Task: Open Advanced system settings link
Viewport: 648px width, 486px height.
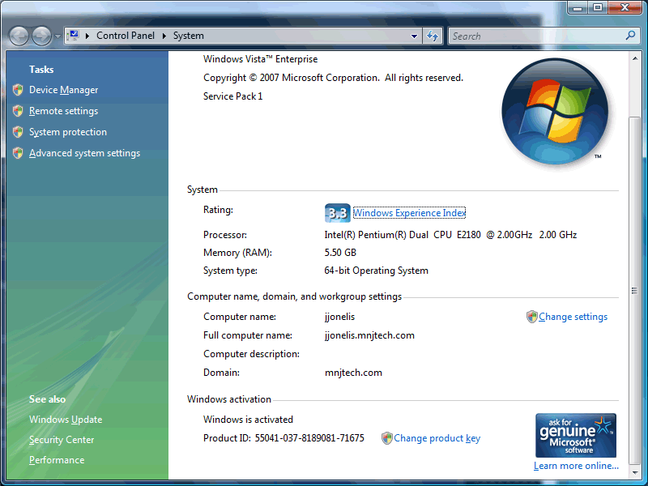Action: pyautogui.click(x=85, y=153)
